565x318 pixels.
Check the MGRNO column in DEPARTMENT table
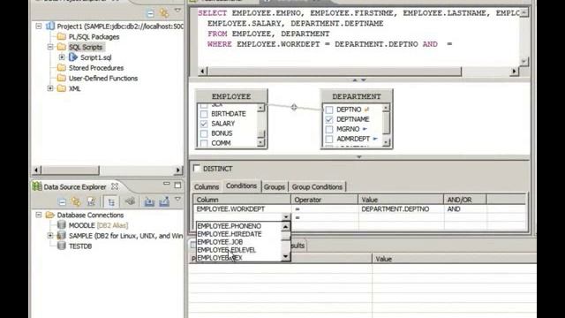[x=329, y=129]
